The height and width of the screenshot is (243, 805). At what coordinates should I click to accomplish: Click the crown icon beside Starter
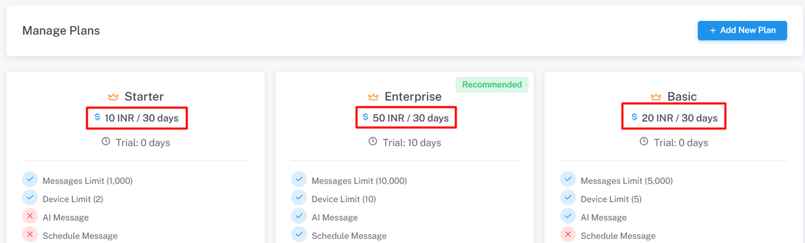pos(113,97)
